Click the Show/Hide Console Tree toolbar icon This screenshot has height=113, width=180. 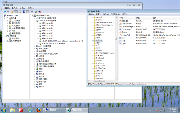[16, 12]
